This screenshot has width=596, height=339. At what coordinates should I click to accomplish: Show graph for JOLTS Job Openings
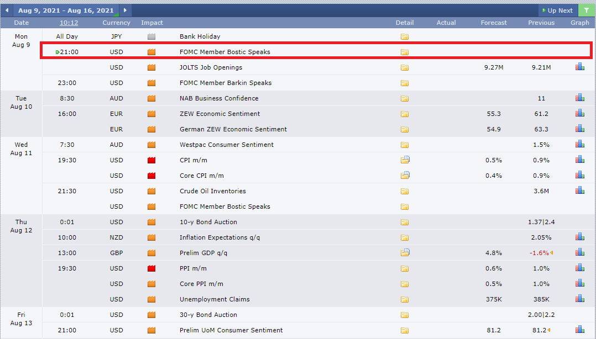click(579, 67)
